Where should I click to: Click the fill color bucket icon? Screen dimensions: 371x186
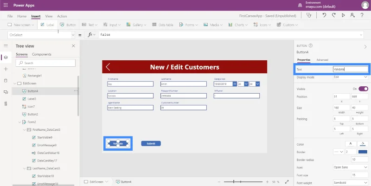point(363,144)
